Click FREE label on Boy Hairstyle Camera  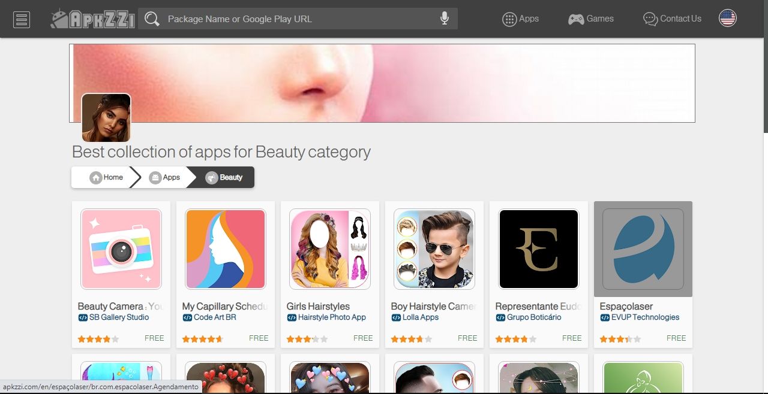467,338
